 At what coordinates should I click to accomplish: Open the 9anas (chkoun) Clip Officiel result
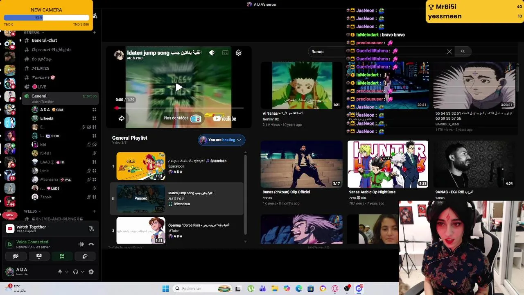pyautogui.click(x=301, y=164)
